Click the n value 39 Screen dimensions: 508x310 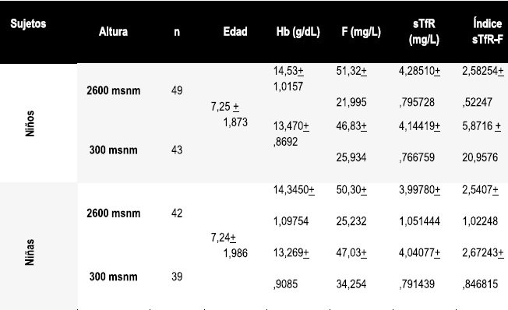click(177, 277)
